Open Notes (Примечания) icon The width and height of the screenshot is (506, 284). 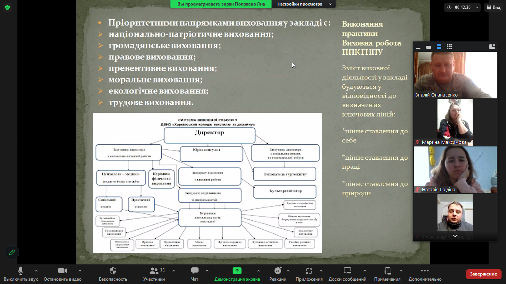click(387, 271)
